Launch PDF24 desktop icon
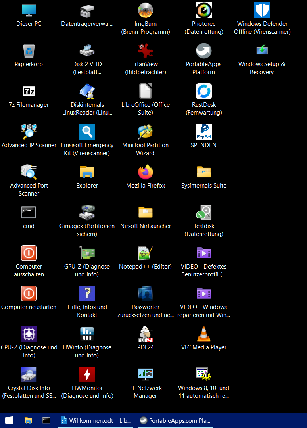The image size is (307, 428). pyautogui.click(x=146, y=334)
